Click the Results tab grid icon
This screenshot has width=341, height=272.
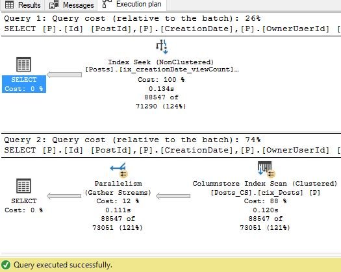[9, 5]
